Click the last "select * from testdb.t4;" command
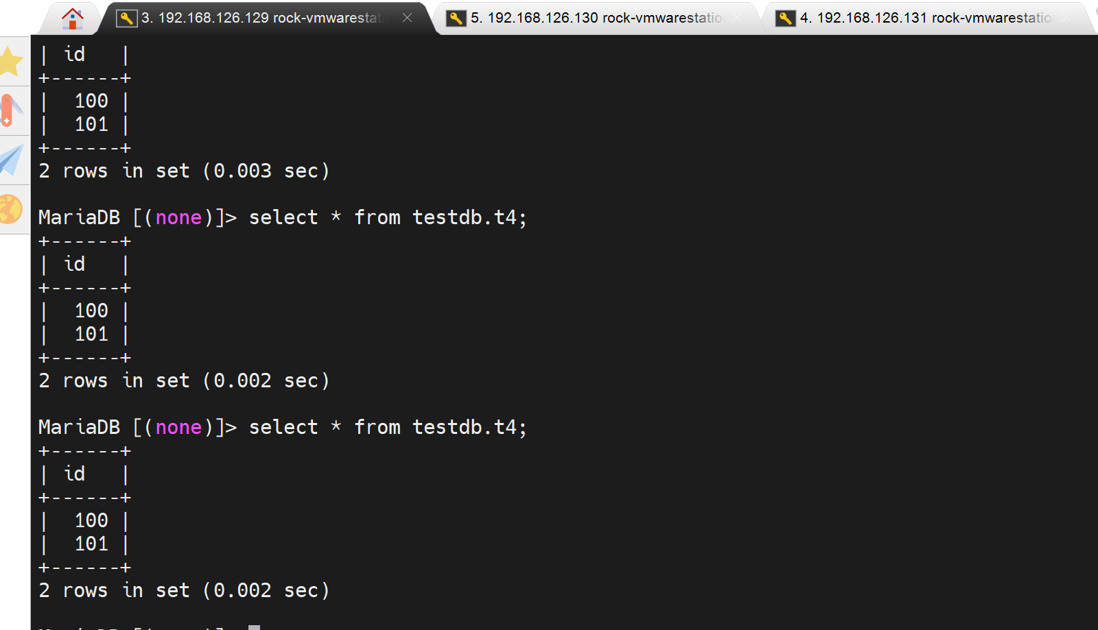The width and height of the screenshot is (1098, 630). pos(387,427)
